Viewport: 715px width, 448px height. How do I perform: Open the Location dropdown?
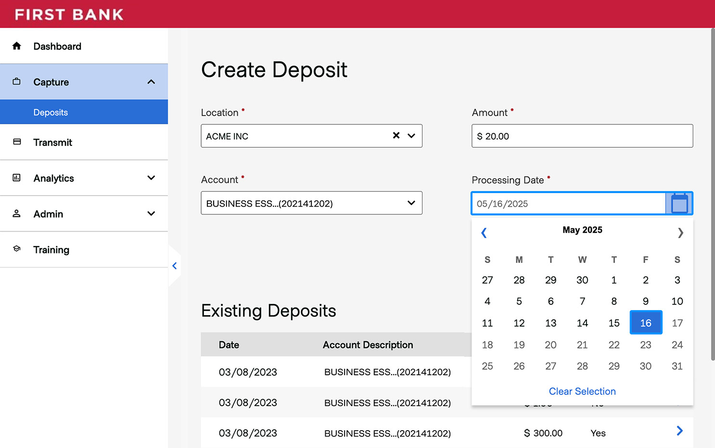pyautogui.click(x=411, y=136)
